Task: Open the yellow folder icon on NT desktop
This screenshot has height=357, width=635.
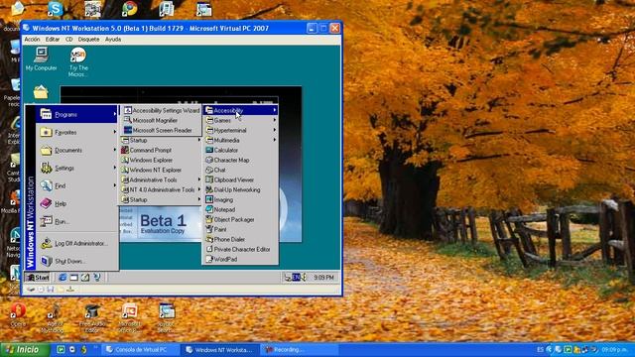Action: (41, 92)
